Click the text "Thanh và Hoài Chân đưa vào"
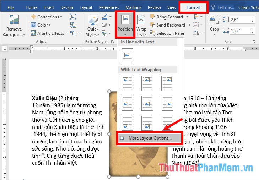This screenshot has height=180, width=259. click(x=205, y=156)
